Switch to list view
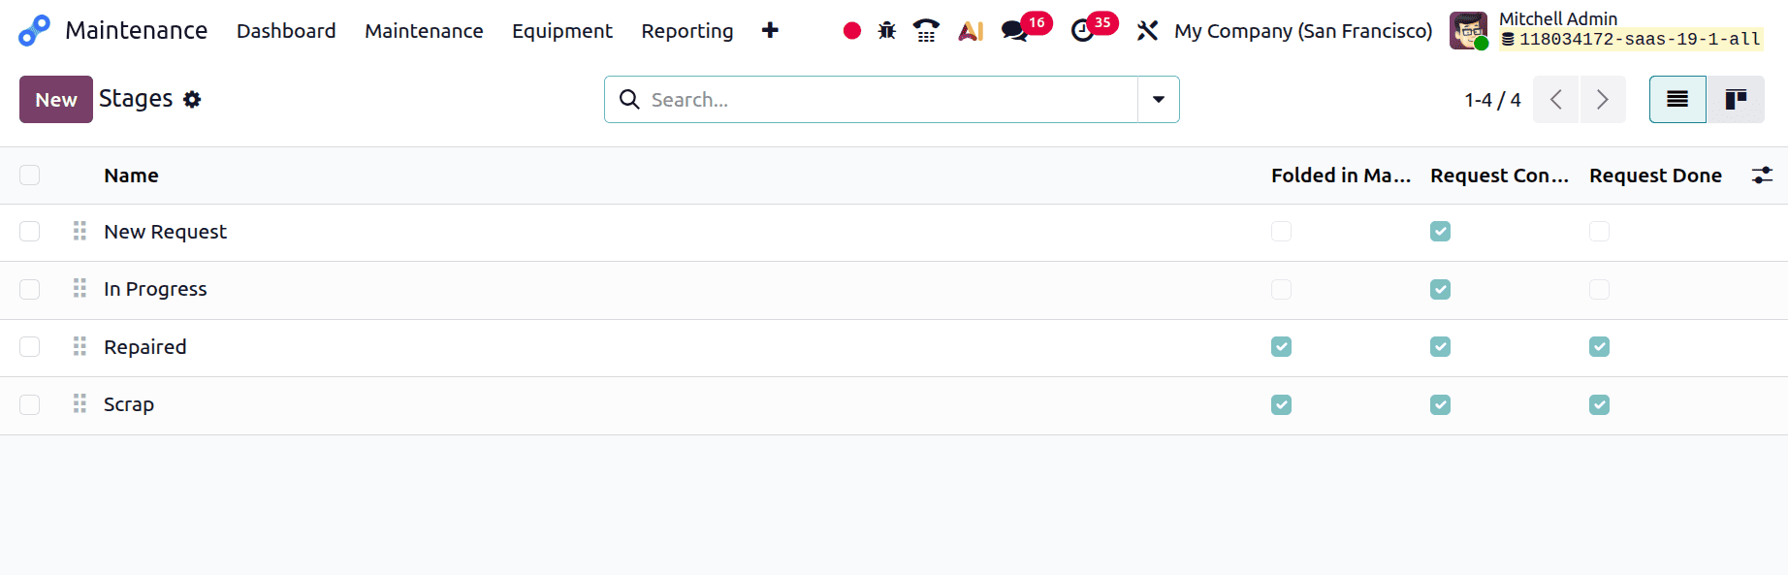Image resolution: width=1788 pixels, height=575 pixels. (x=1677, y=99)
